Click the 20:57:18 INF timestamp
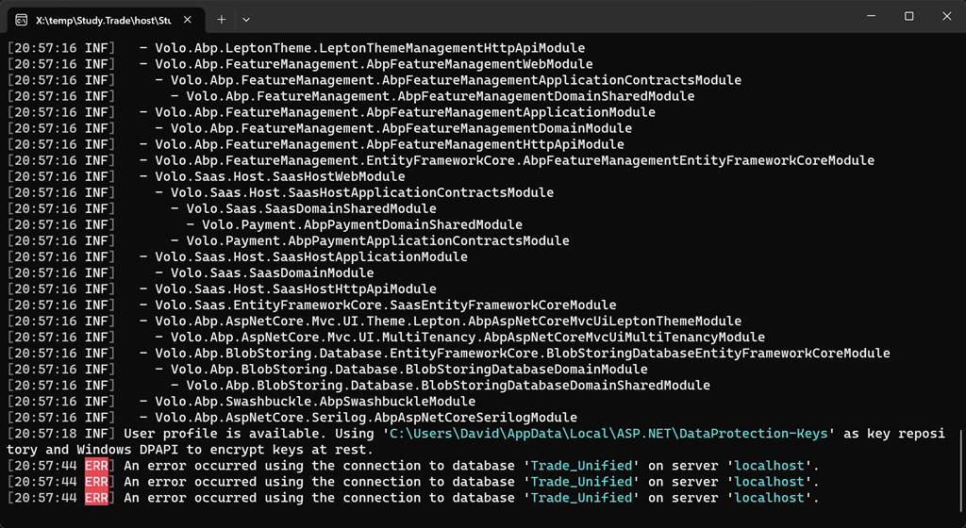This screenshot has height=528, width=966. click(61, 433)
